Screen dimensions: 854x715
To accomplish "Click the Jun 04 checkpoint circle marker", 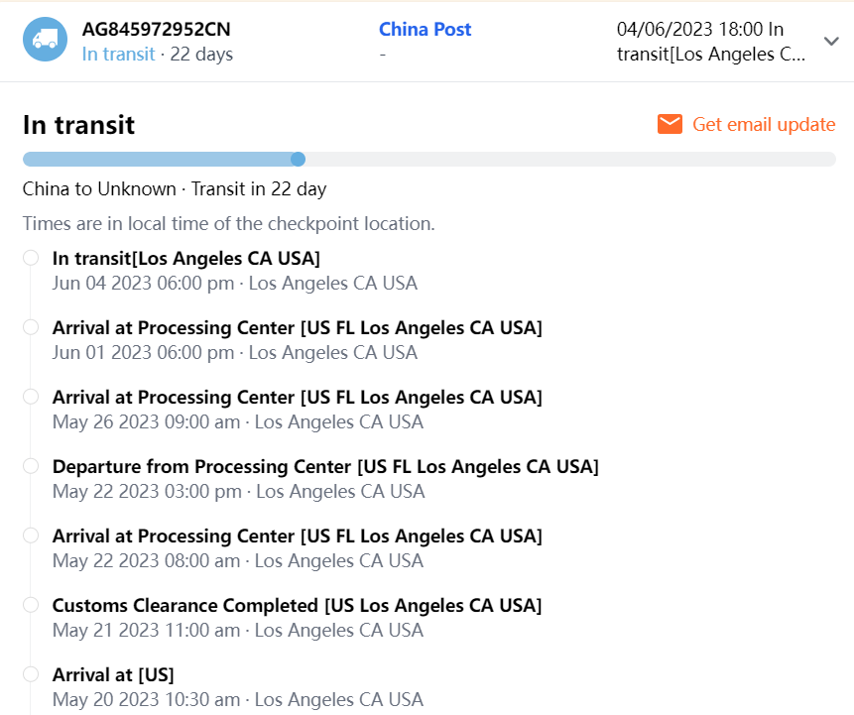I will pyautogui.click(x=31, y=258).
